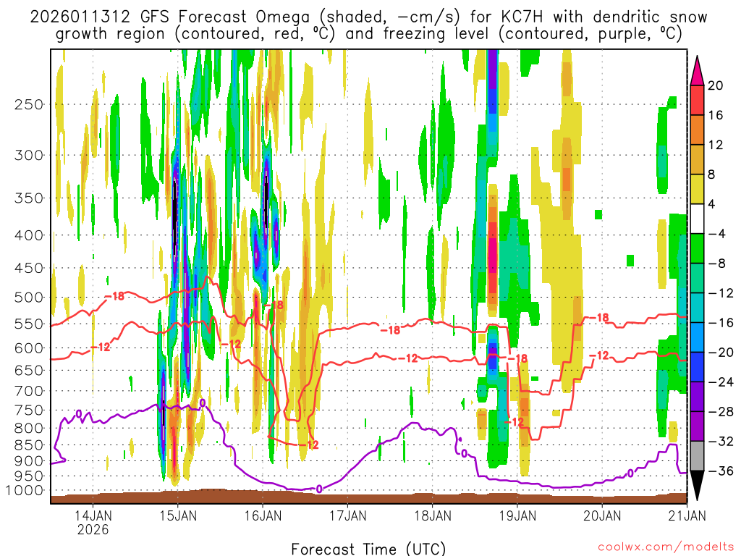Click the yellow swatch between 8 and 4
The image size is (741, 556).
697,189
